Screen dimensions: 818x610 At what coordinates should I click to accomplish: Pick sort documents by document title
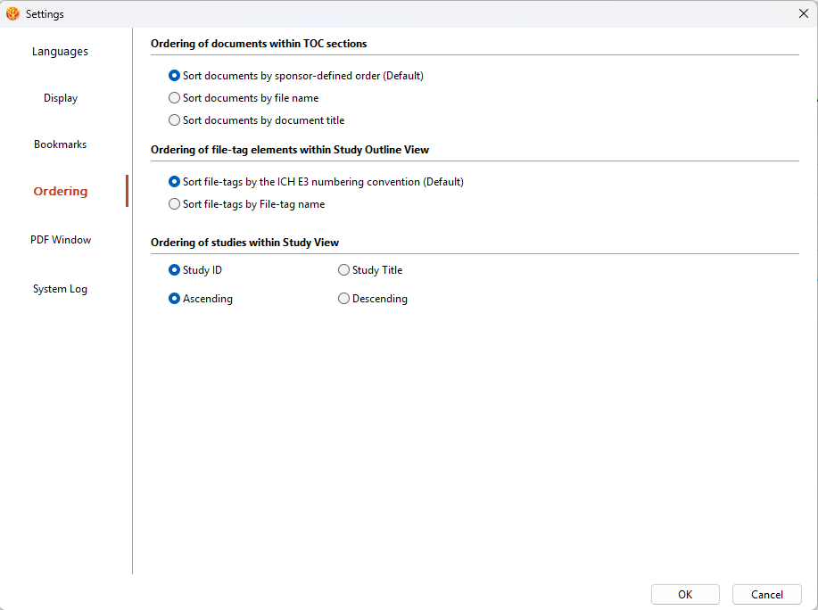tap(257, 120)
